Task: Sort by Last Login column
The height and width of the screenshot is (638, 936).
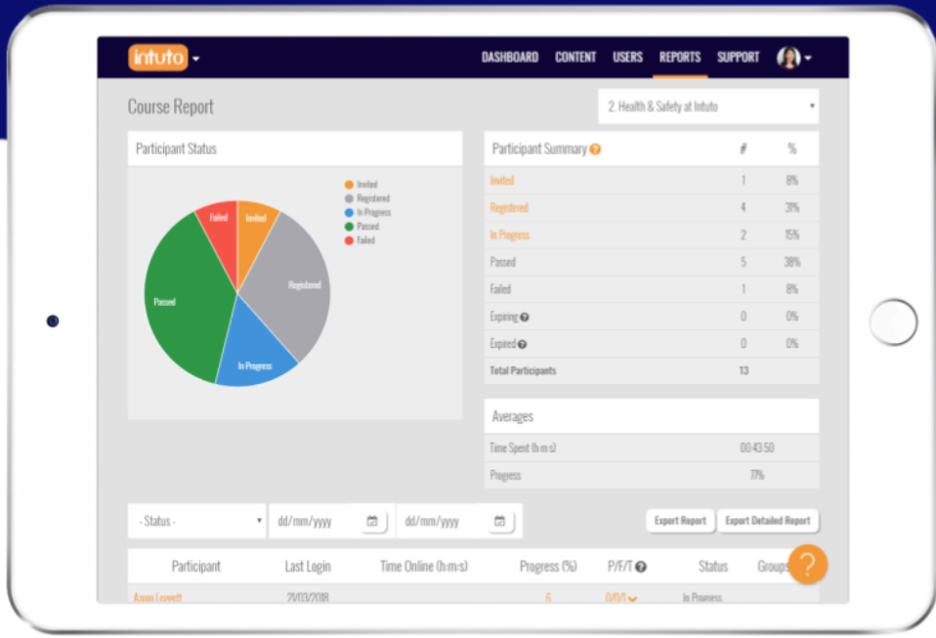Action: coord(308,567)
